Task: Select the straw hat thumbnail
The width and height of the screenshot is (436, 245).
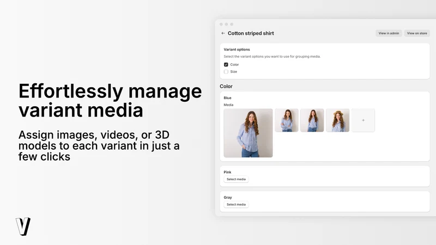Action: (337, 120)
